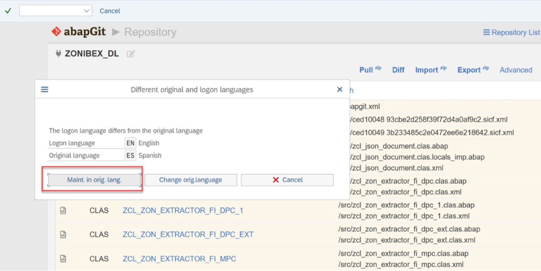Screen dimensions: 541x271
Task: Click zcl_json_document.clas.locals_imp.abap file path
Action: point(417,157)
